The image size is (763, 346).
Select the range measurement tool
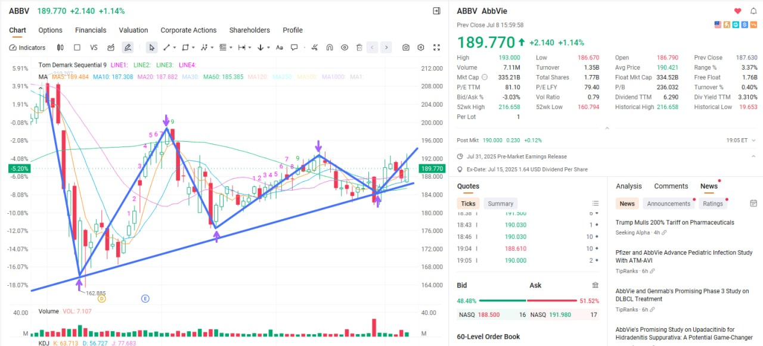pyautogui.click(x=241, y=48)
